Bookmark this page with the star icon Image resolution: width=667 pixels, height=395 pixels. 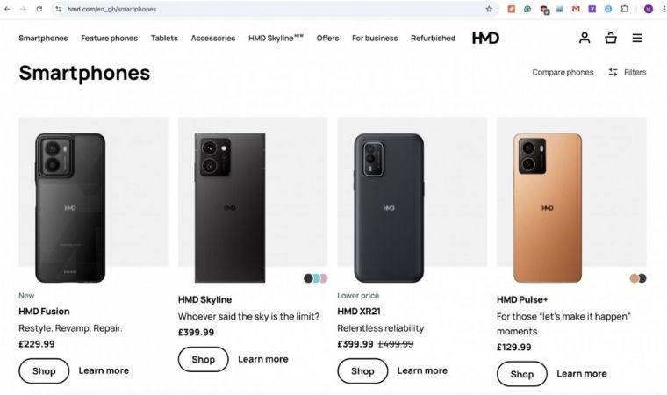tap(489, 9)
